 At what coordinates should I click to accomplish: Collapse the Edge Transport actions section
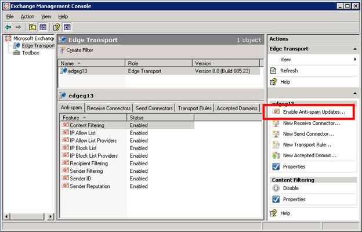(x=355, y=49)
